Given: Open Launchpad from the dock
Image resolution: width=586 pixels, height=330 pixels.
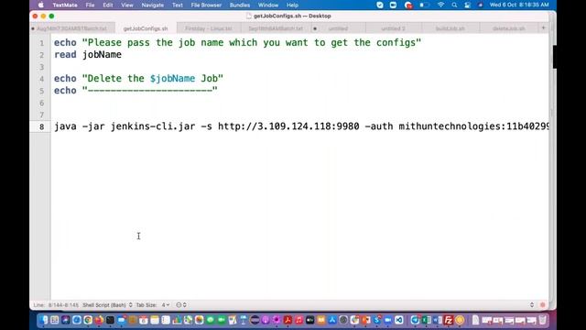Looking at the screenshot, I should 55,320.
